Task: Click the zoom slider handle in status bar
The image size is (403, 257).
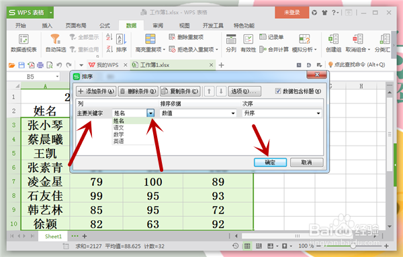Action: (x=353, y=246)
